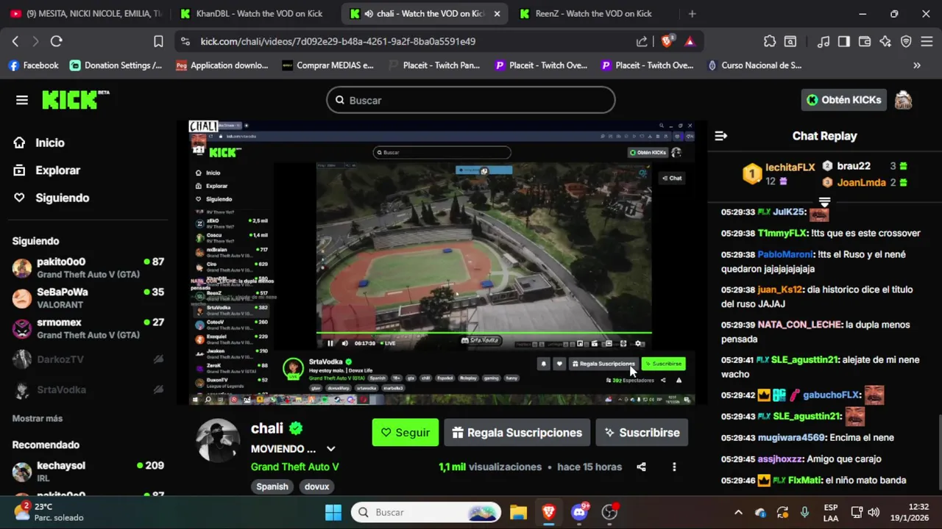This screenshot has width=942, height=529.
Task: Open the Application downlo... bookmark
Action: click(x=222, y=65)
